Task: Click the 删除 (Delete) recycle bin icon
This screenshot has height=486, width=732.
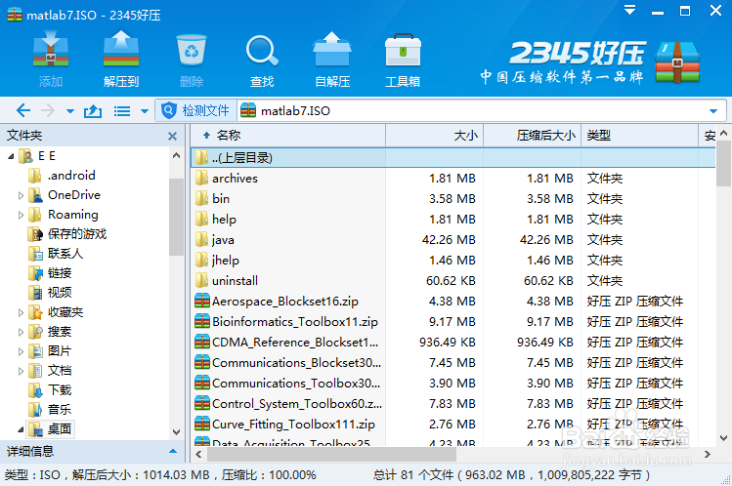Action: [192, 50]
